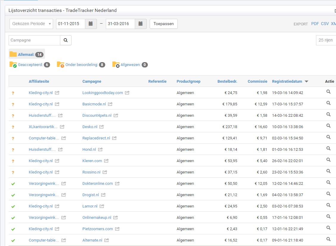
Task: Open the Alternate.nl campaign link
Action: click(92, 240)
